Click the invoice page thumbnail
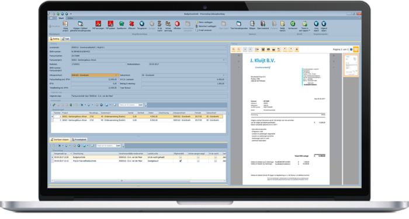Screen dimensions: 409x219 pyautogui.click(x=351, y=66)
